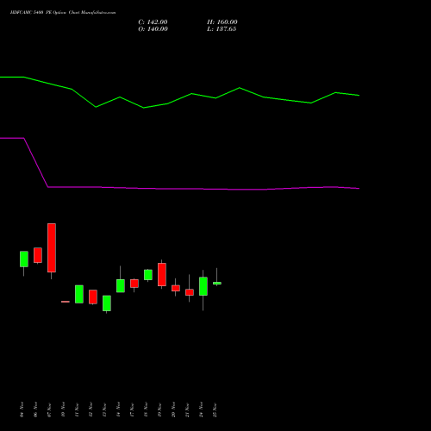The height and width of the screenshot is (431, 431).
Task: Click the 17 Nov date axis label
Action: tap(133, 409)
